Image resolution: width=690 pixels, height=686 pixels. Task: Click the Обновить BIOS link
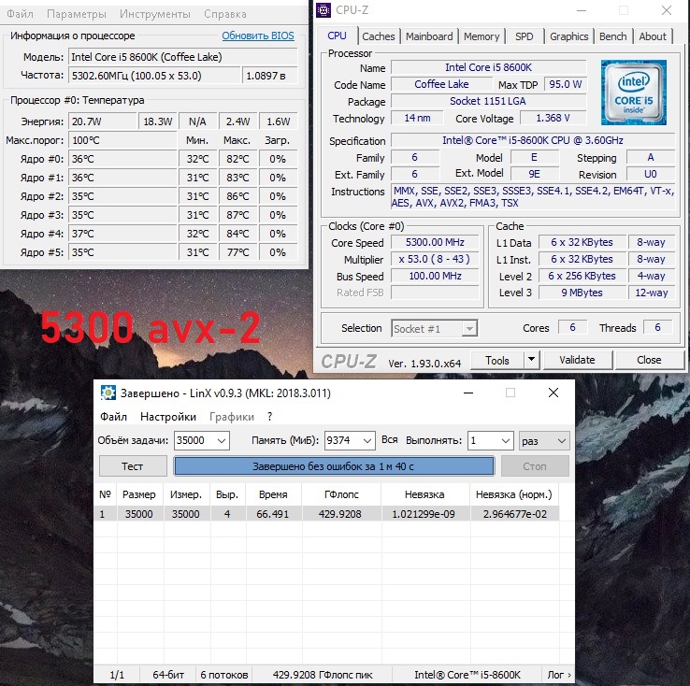click(258, 36)
